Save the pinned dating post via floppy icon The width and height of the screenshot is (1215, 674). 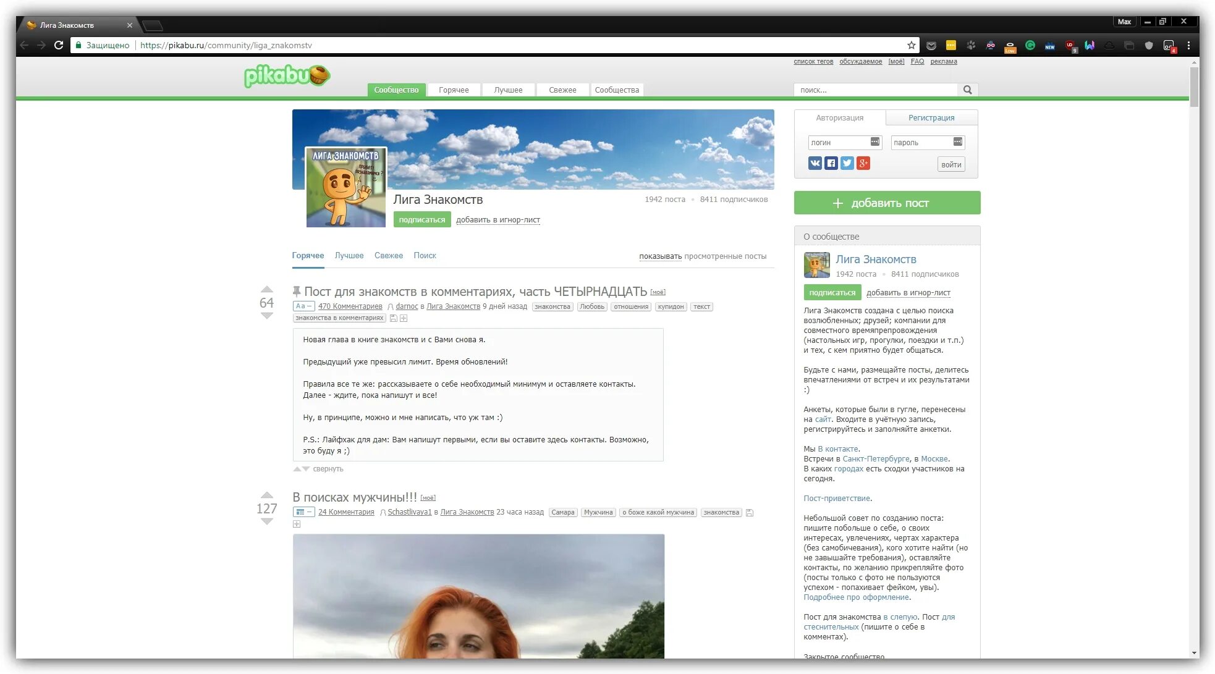click(x=393, y=318)
